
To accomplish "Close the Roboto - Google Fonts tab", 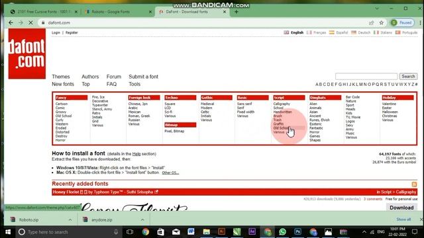I will click(150, 12).
